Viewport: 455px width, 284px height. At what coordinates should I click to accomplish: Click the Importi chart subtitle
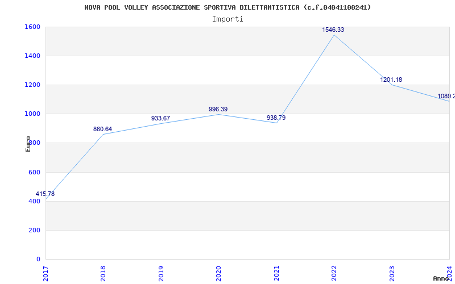click(227, 19)
